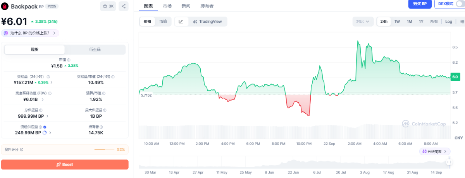465x178 pixels.
Task: Switch to 现货 tab
Action: (x=34, y=50)
